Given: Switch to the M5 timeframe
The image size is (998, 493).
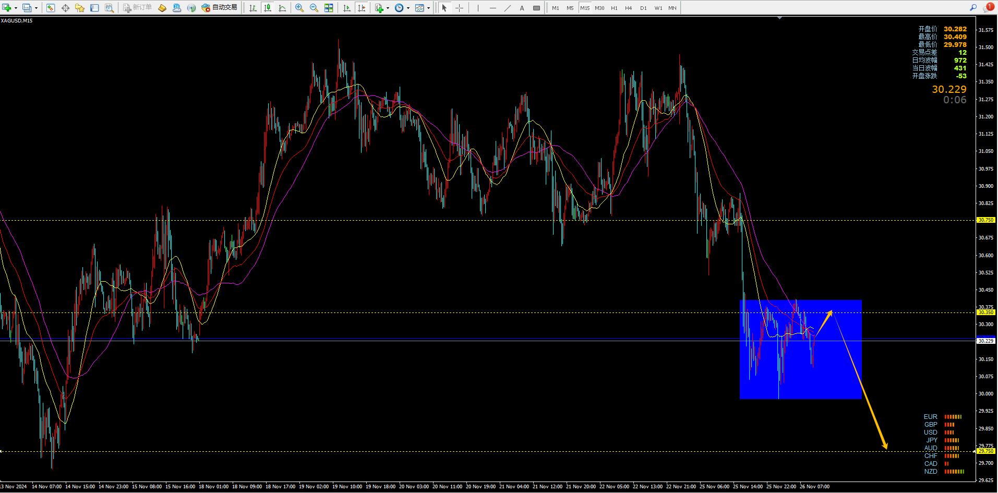Looking at the screenshot, I should pos(570,8).
